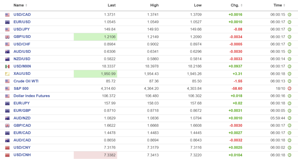The height and width of the screenshot is (159, 298).
Task: Open the EUR/USD pair link
Action: coord(22,22)
